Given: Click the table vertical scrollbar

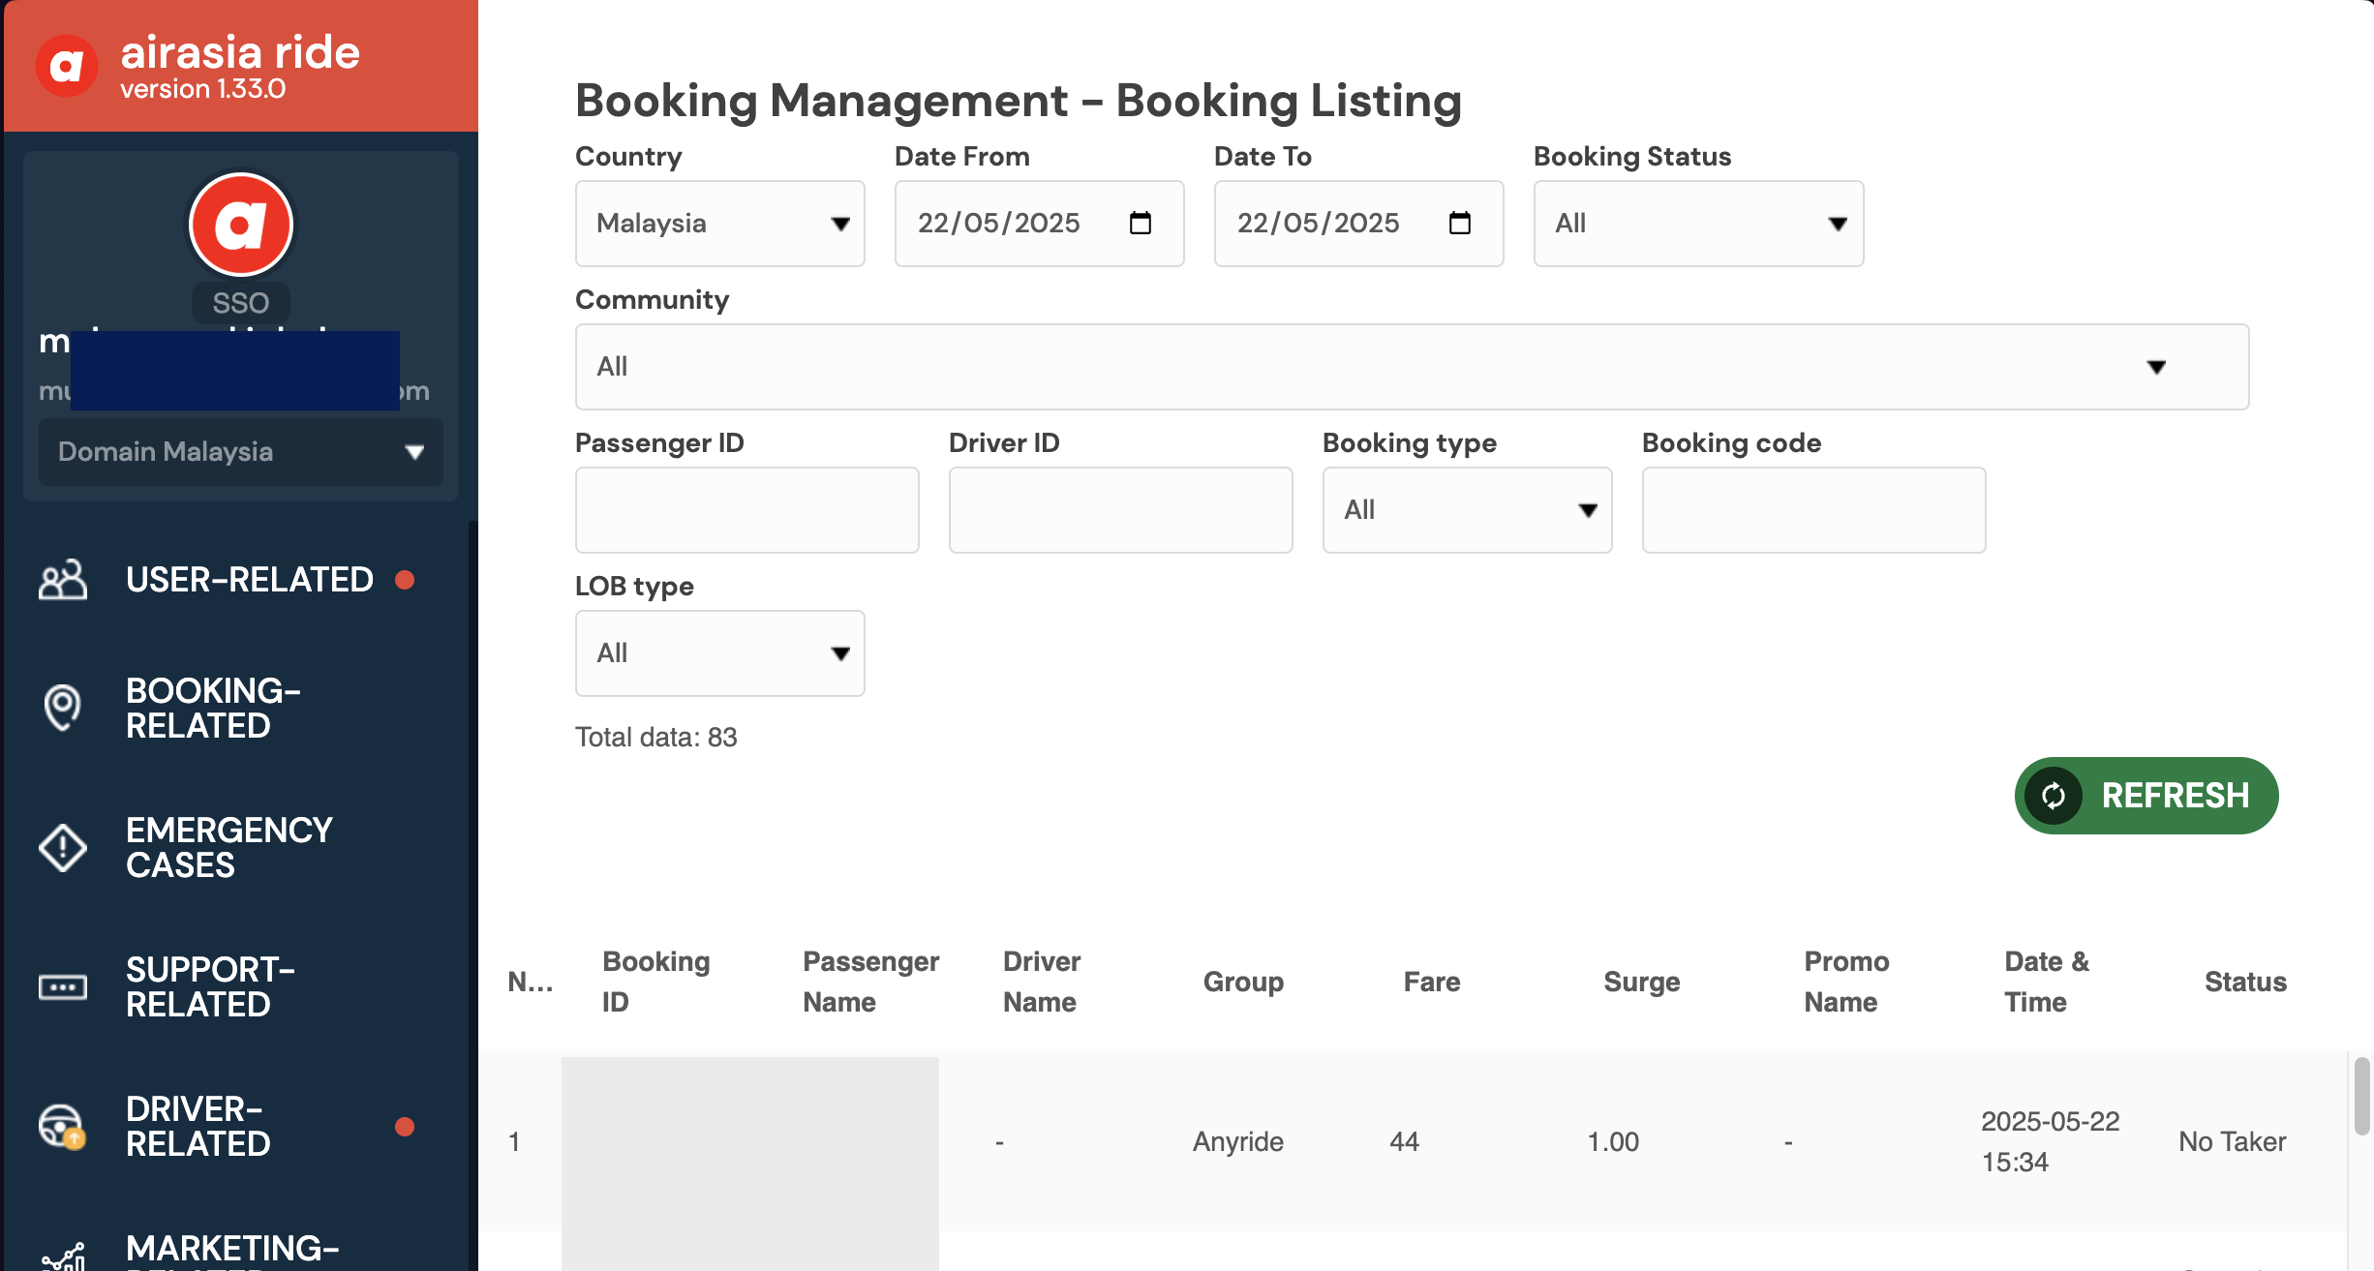Looking at the screenshot, I should coord(2362,1097).
